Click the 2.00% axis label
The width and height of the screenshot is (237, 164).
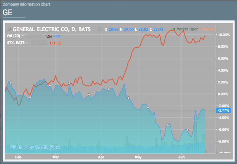pos(223,82)
